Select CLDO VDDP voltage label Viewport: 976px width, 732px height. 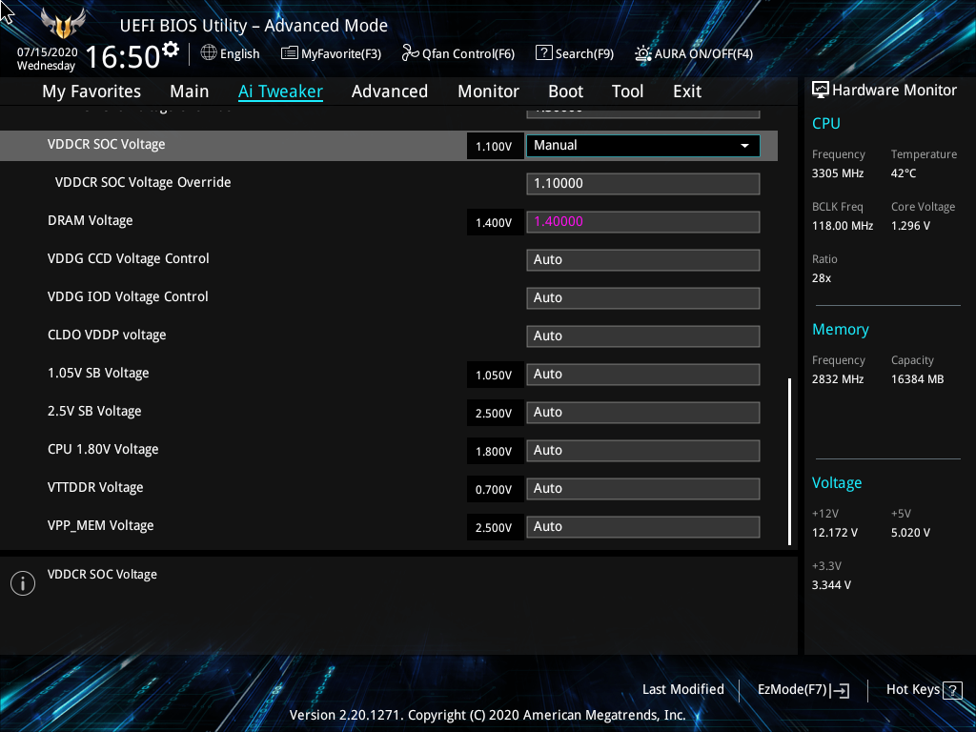[107, 335]
